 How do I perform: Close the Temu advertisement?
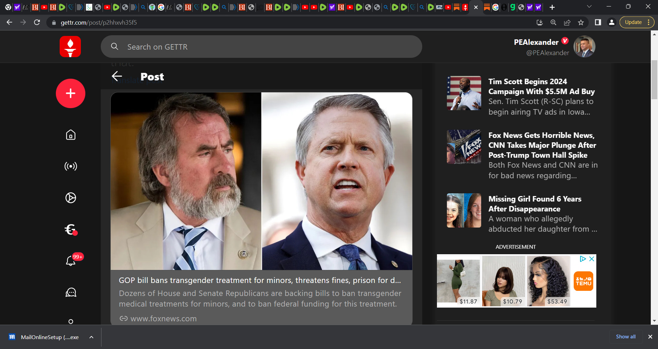(x=592, y=259)
